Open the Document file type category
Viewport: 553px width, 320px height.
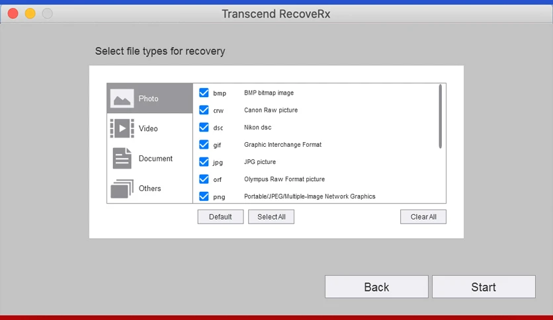coord(150,158)
